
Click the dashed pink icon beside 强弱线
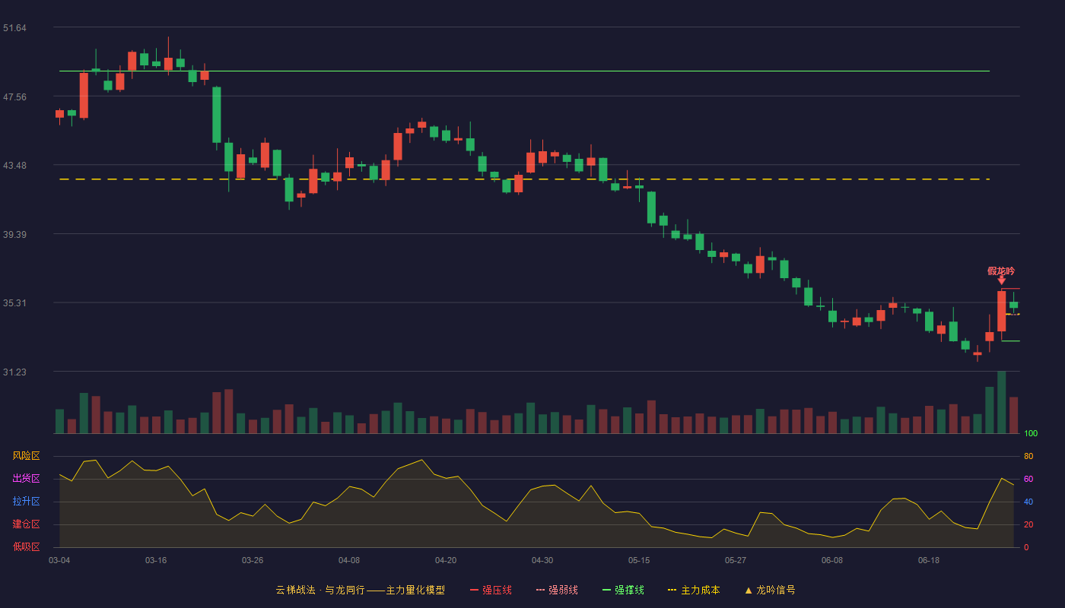541,590
